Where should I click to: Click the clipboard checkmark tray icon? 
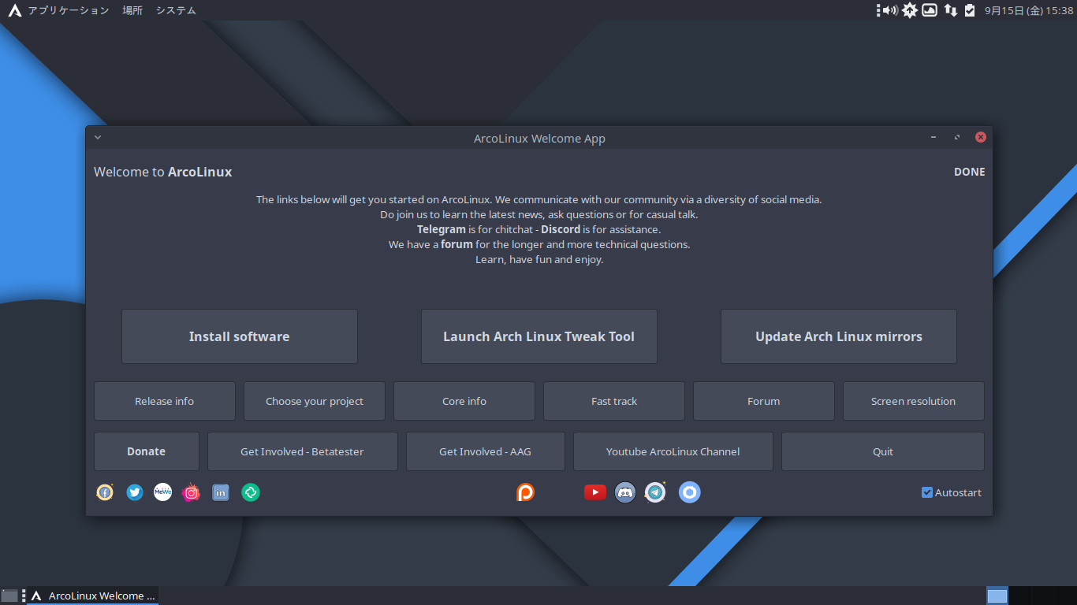970,10
